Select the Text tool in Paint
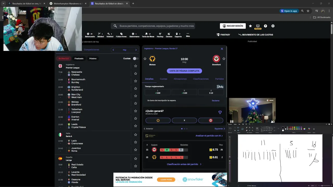The height and width of the screenshot is (187, 333). (x=253, y=128)
